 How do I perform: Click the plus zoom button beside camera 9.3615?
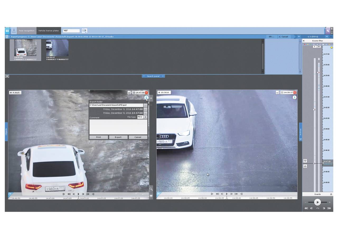pos(151,98)
